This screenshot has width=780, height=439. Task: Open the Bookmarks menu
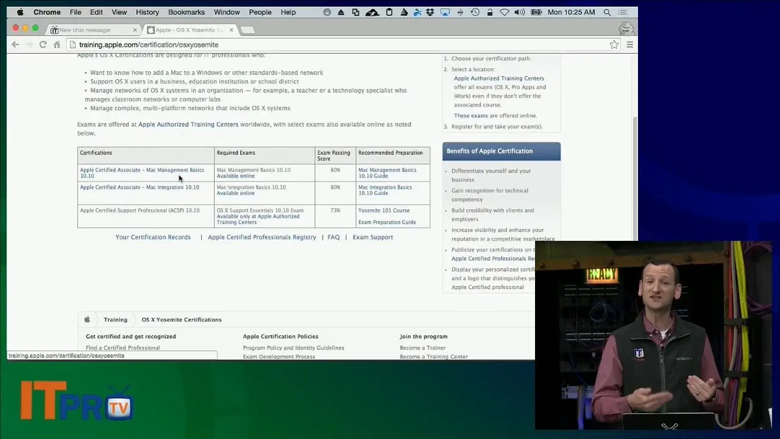[x=186, y=12]
